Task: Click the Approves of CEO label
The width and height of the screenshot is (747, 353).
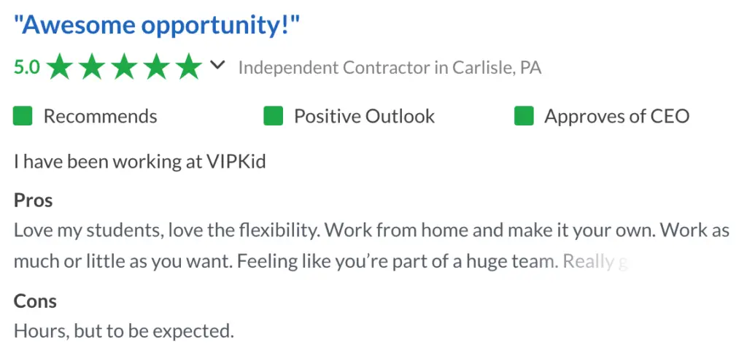Action: [x=617, y=116]
